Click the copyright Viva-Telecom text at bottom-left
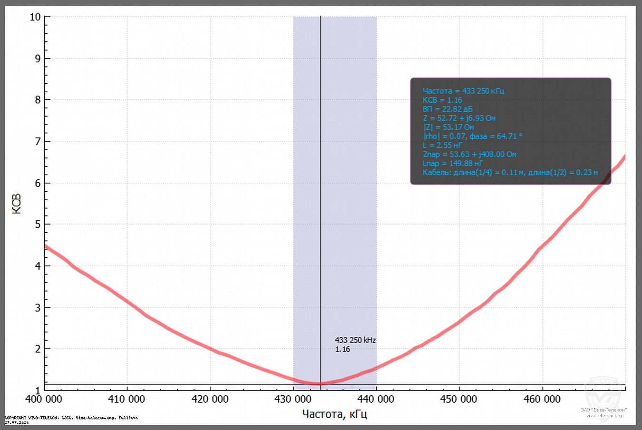This screenshot has width=642, height=430. [x=71, y=418]
